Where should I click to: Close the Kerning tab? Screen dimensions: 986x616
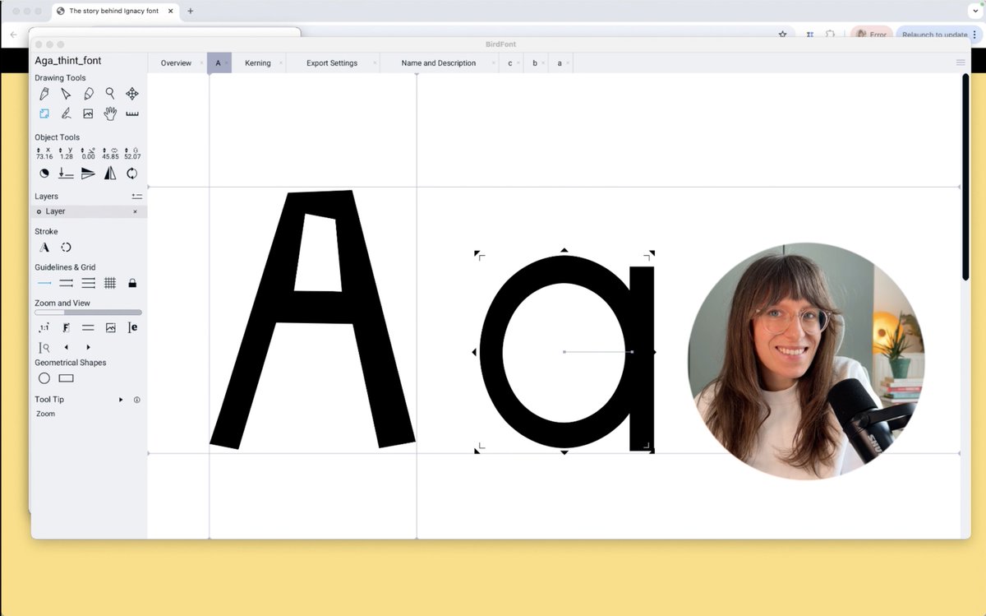point(281,63)
